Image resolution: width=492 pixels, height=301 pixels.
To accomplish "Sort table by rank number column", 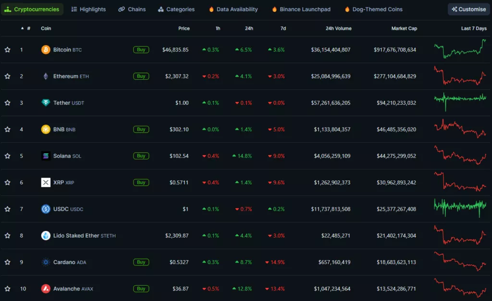I will (x=28, y=28).
